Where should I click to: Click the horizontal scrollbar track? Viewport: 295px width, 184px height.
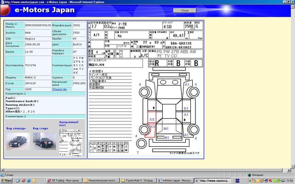click(x=145, y=170)
